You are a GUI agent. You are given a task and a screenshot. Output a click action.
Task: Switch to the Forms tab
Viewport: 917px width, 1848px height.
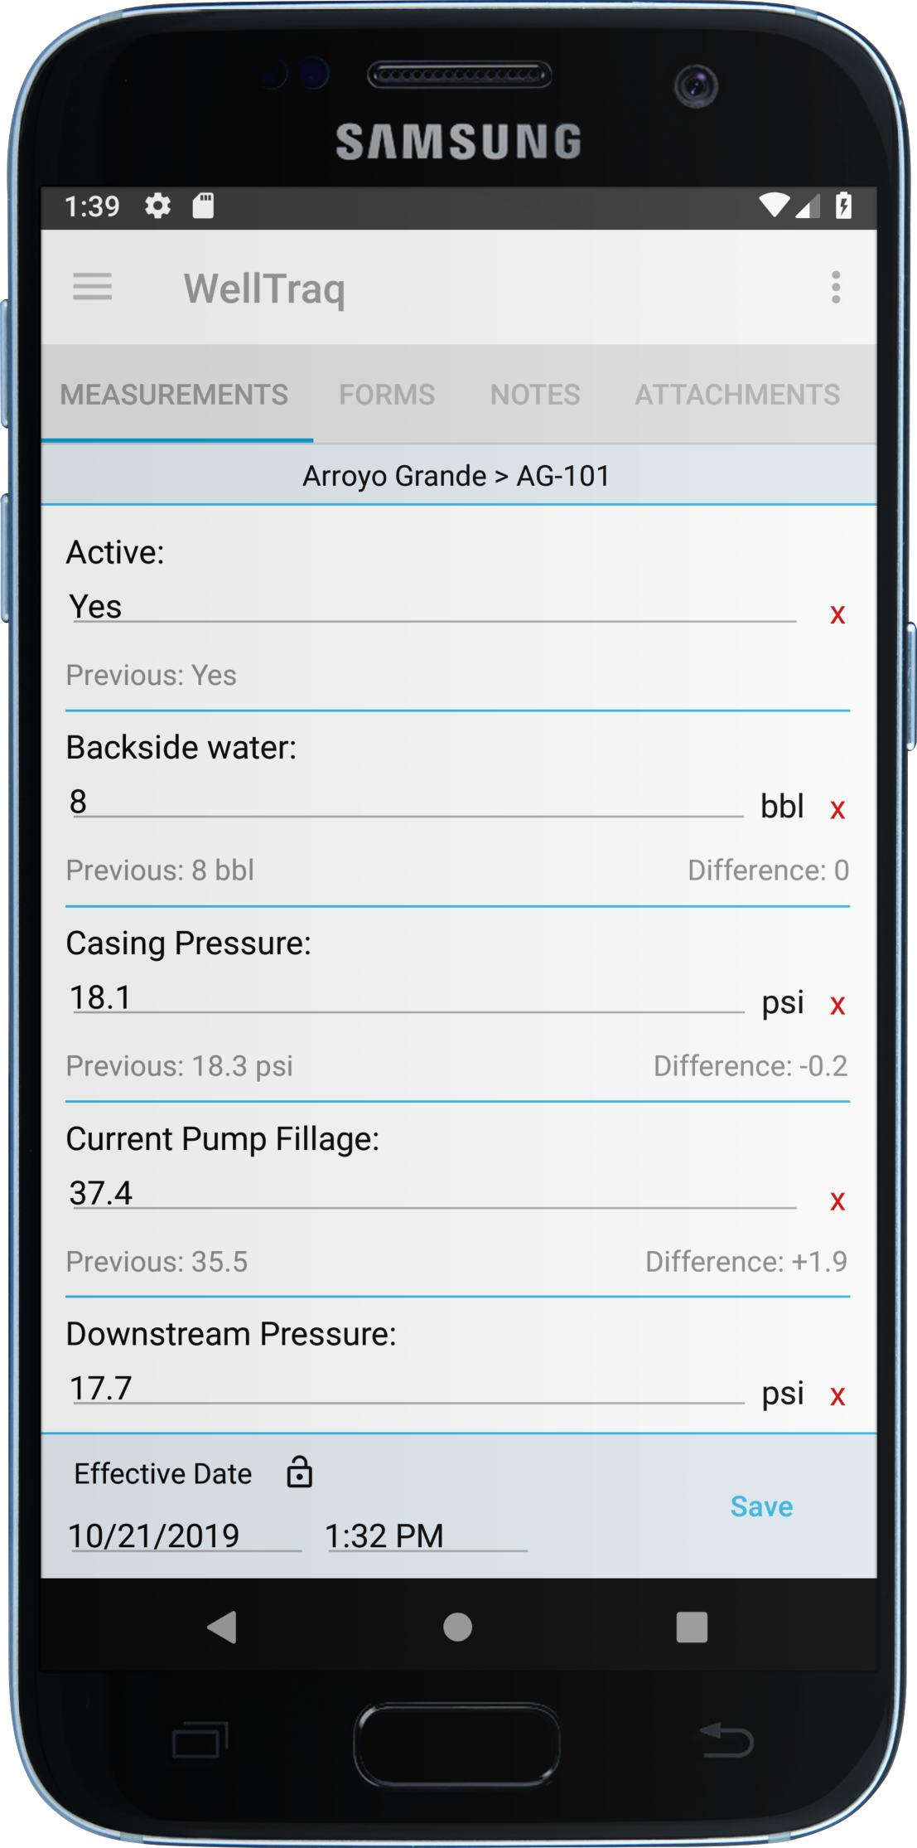387,395
